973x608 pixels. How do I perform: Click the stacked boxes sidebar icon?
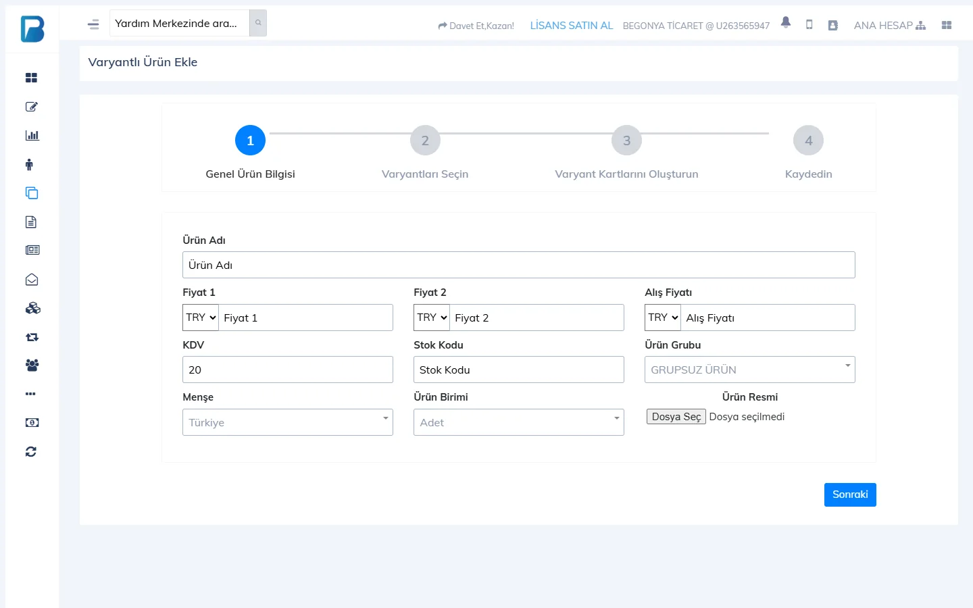(32, 308)
